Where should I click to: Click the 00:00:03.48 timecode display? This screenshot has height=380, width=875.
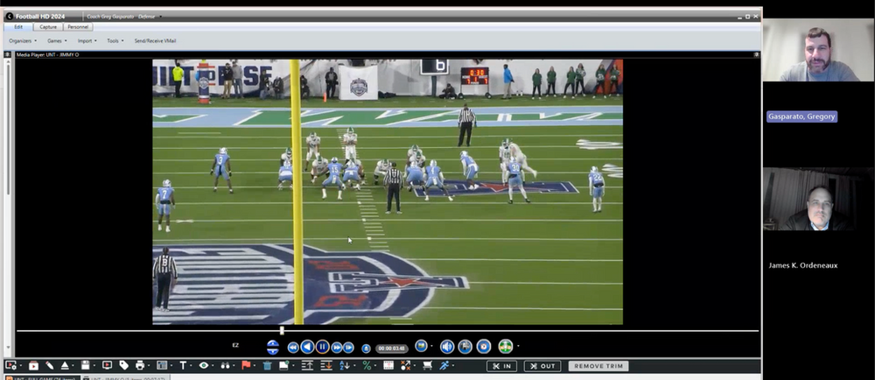coord(392,348)
